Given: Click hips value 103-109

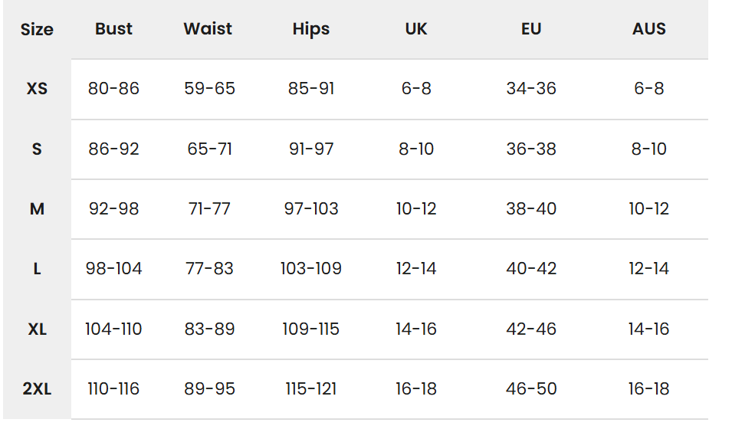Looking at the screenshot, I should pyautogui.click(x=311, y=269).
